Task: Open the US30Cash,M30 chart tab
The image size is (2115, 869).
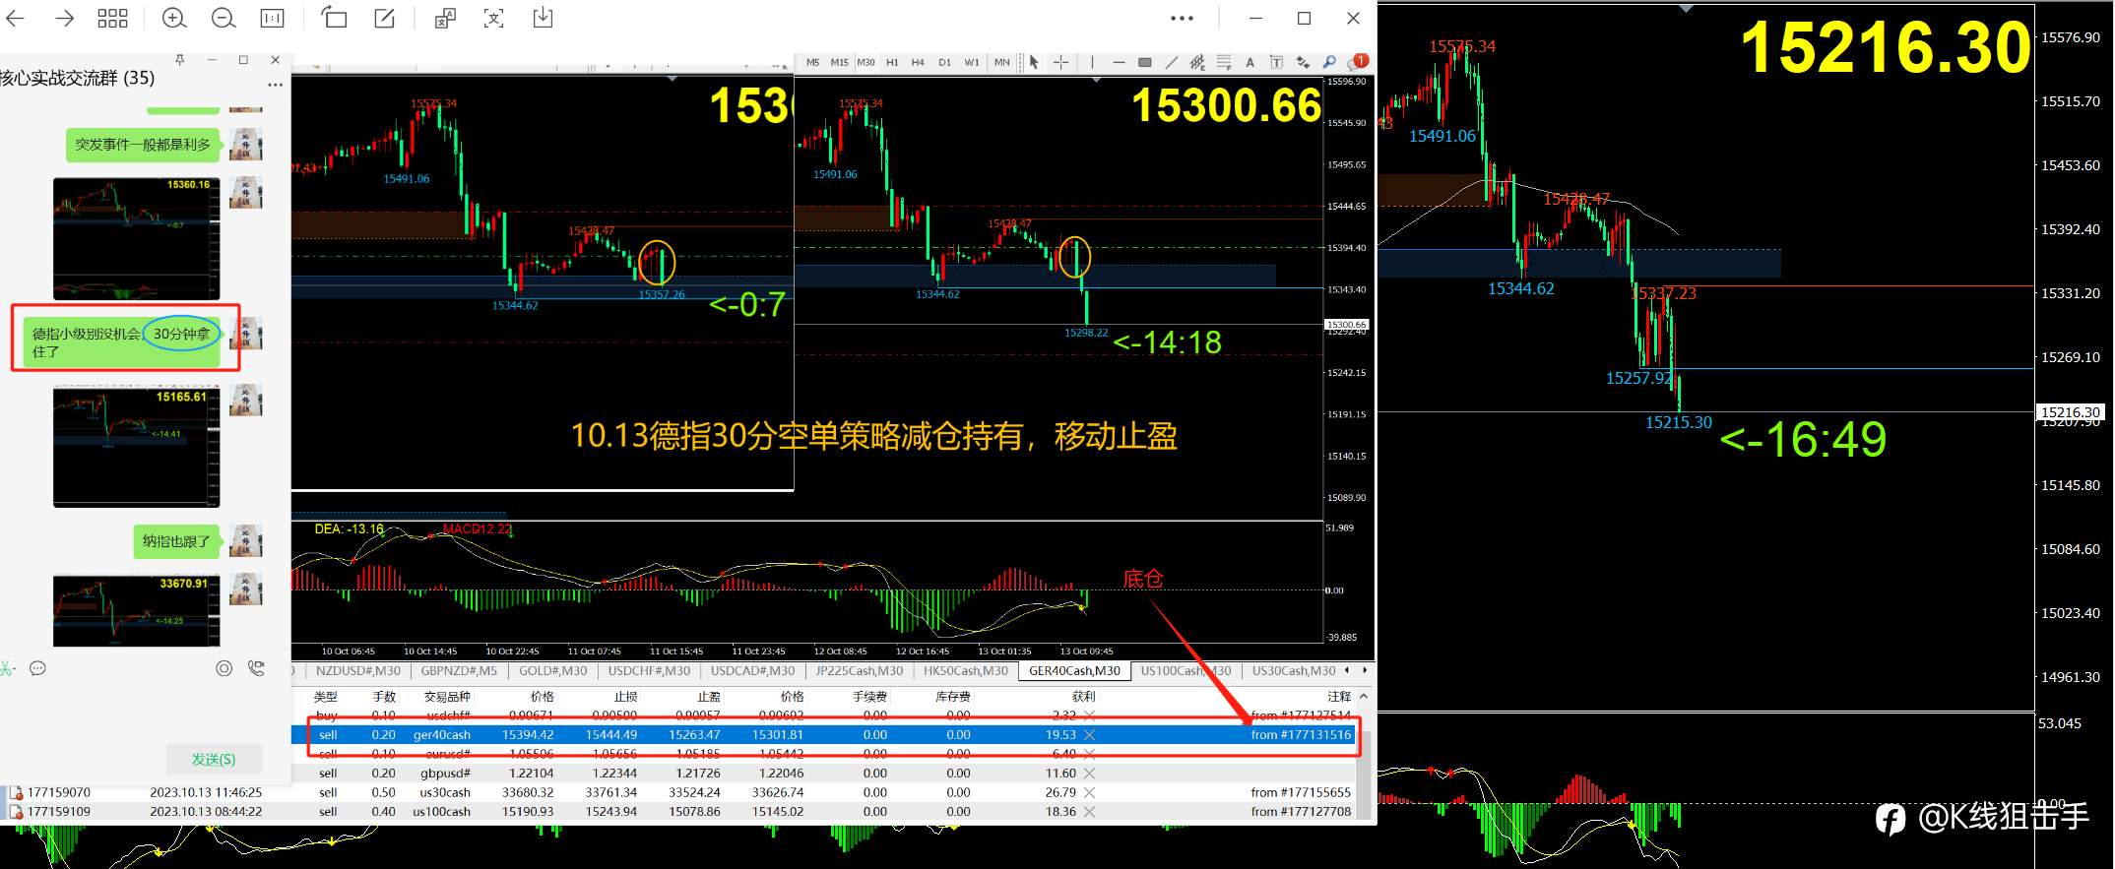Action: 1294,671
